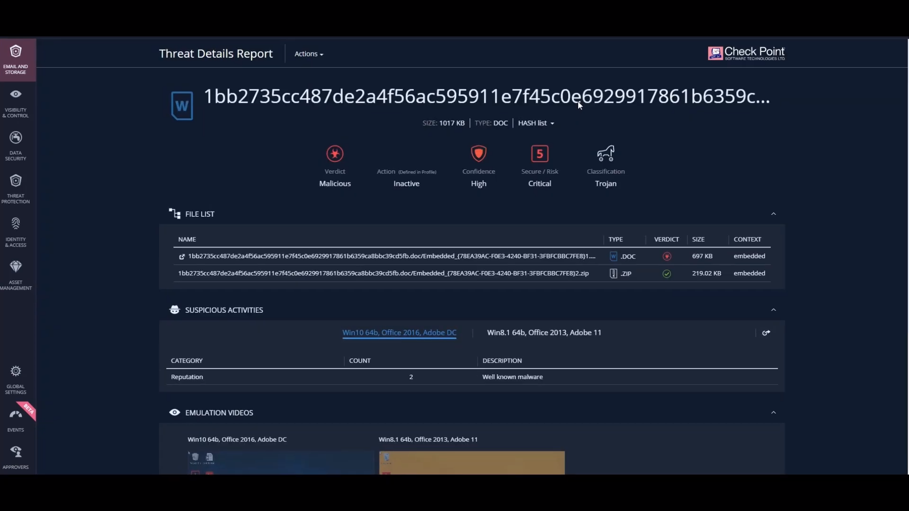Image resolution: width=909 pixels, height=511 pixels.
Task: Open Approvers sidebar icon
Action: point(16,452)
